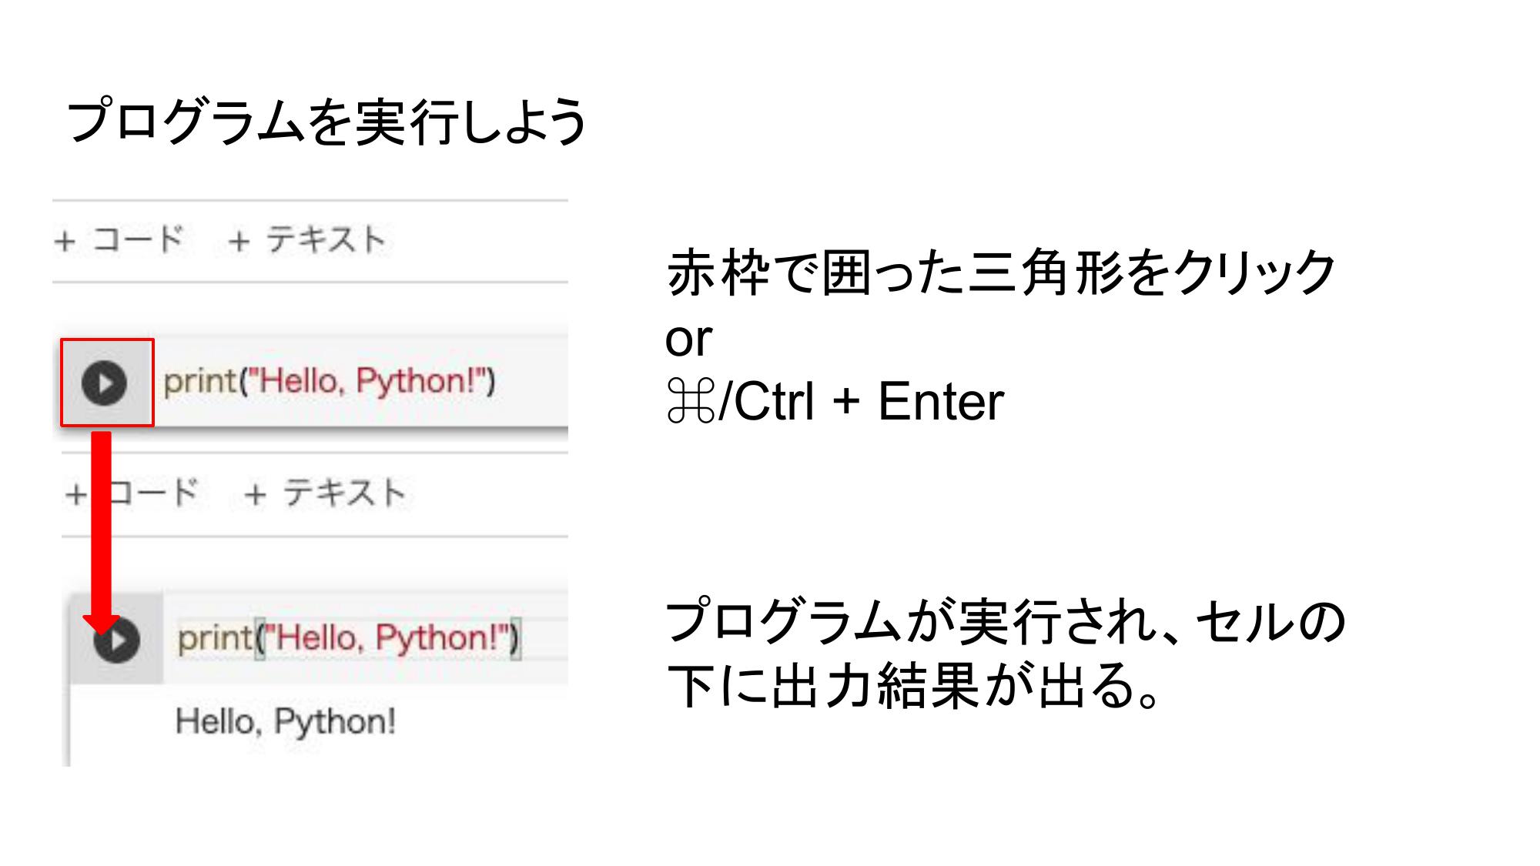
Task: Click the slide title 'プログラムを実行しよう'
Action: click(327, 122)
